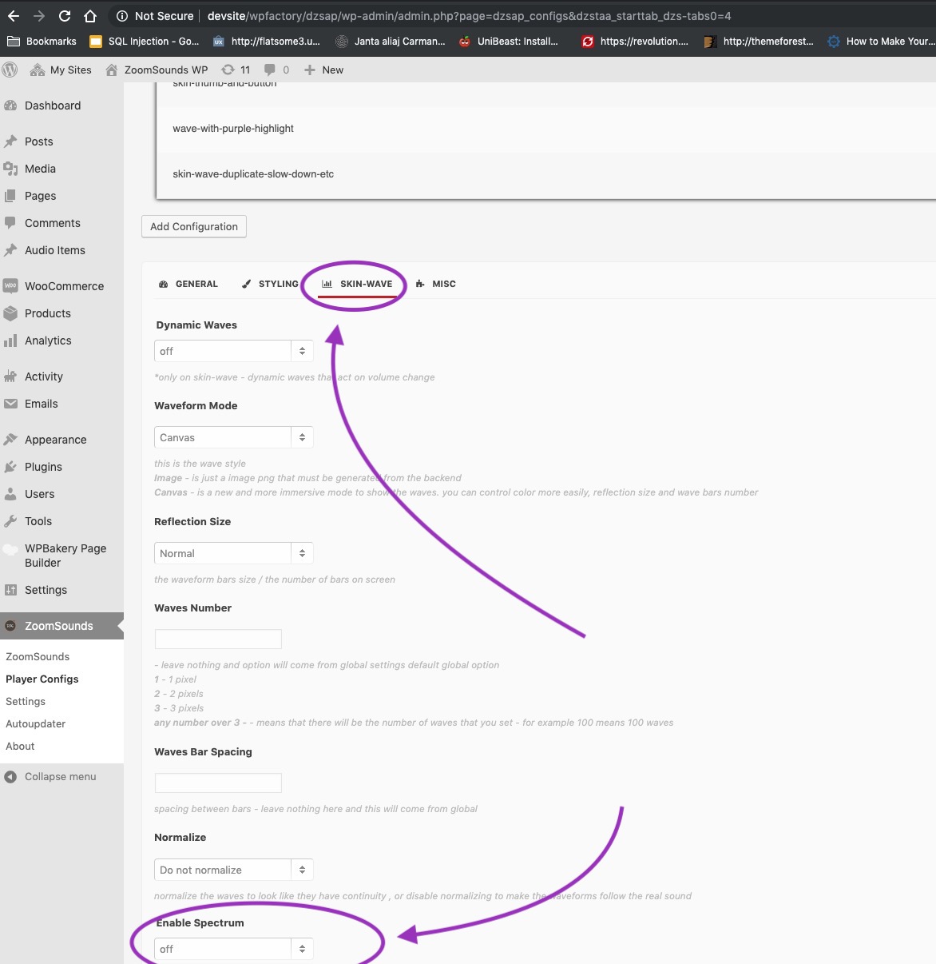Switch to the STYLING tab
The height and width of the screenshot is (964, 936).
point(270,284)
